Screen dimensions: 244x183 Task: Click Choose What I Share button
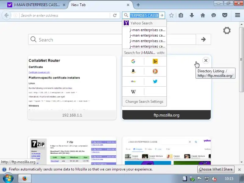(216, 169)
